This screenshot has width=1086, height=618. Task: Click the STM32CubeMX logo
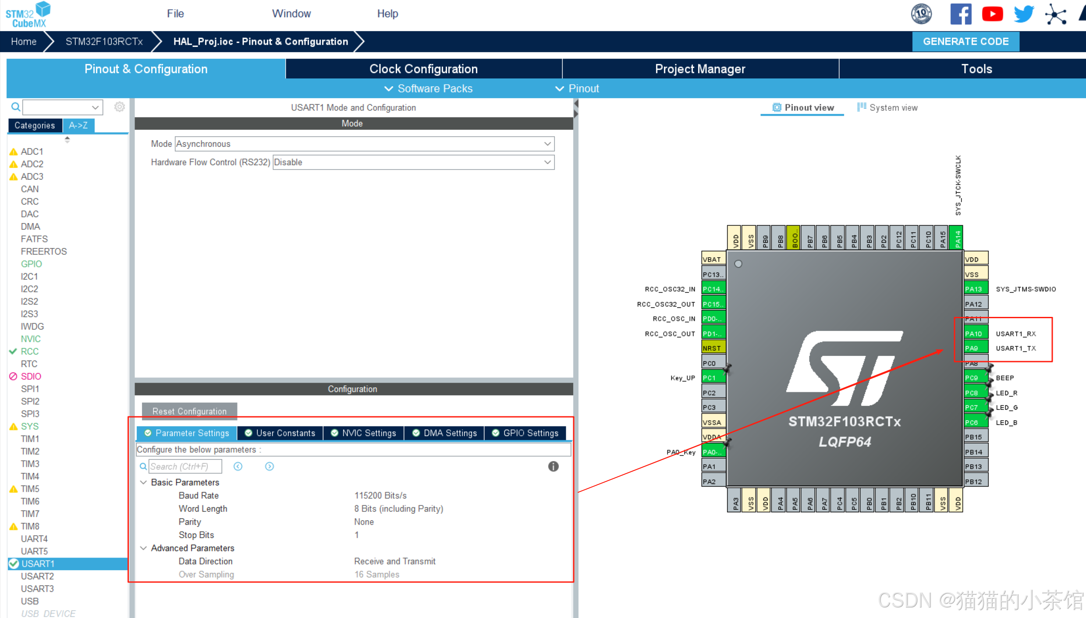pyautogui.click(x=28, y=14)
